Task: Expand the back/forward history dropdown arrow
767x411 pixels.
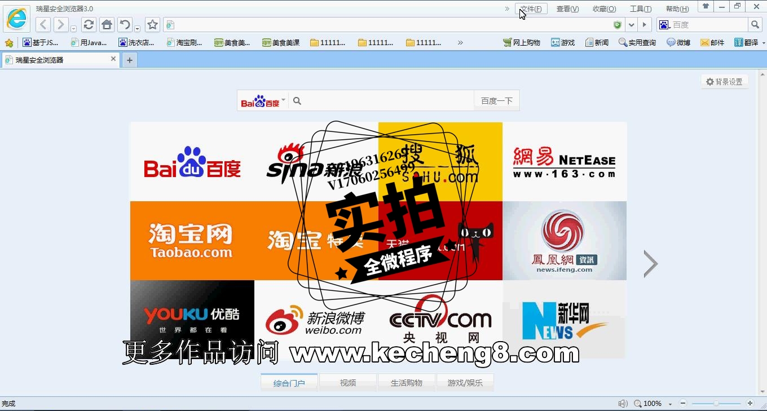Action: tap(73, 29)
